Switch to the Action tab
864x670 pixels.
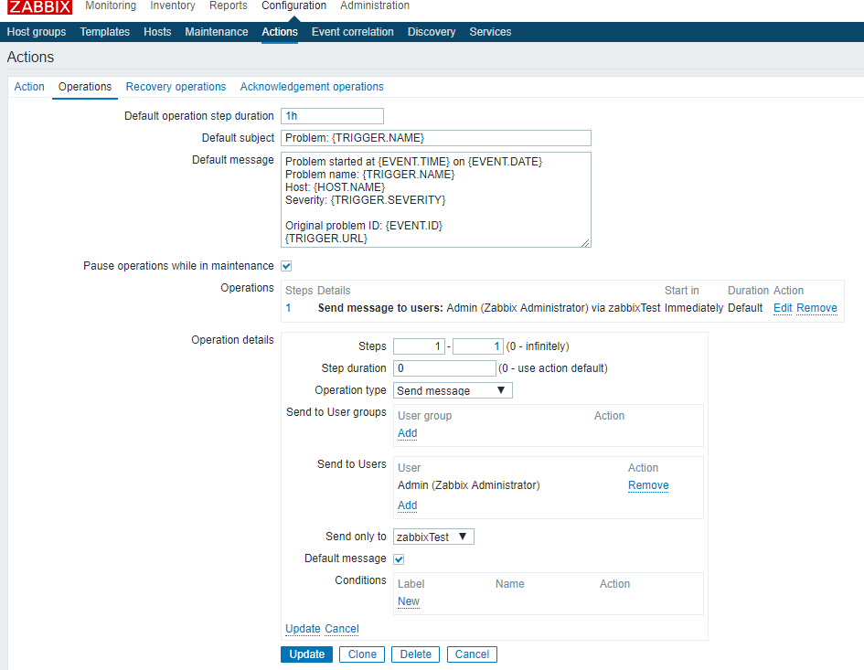[29, 87]
